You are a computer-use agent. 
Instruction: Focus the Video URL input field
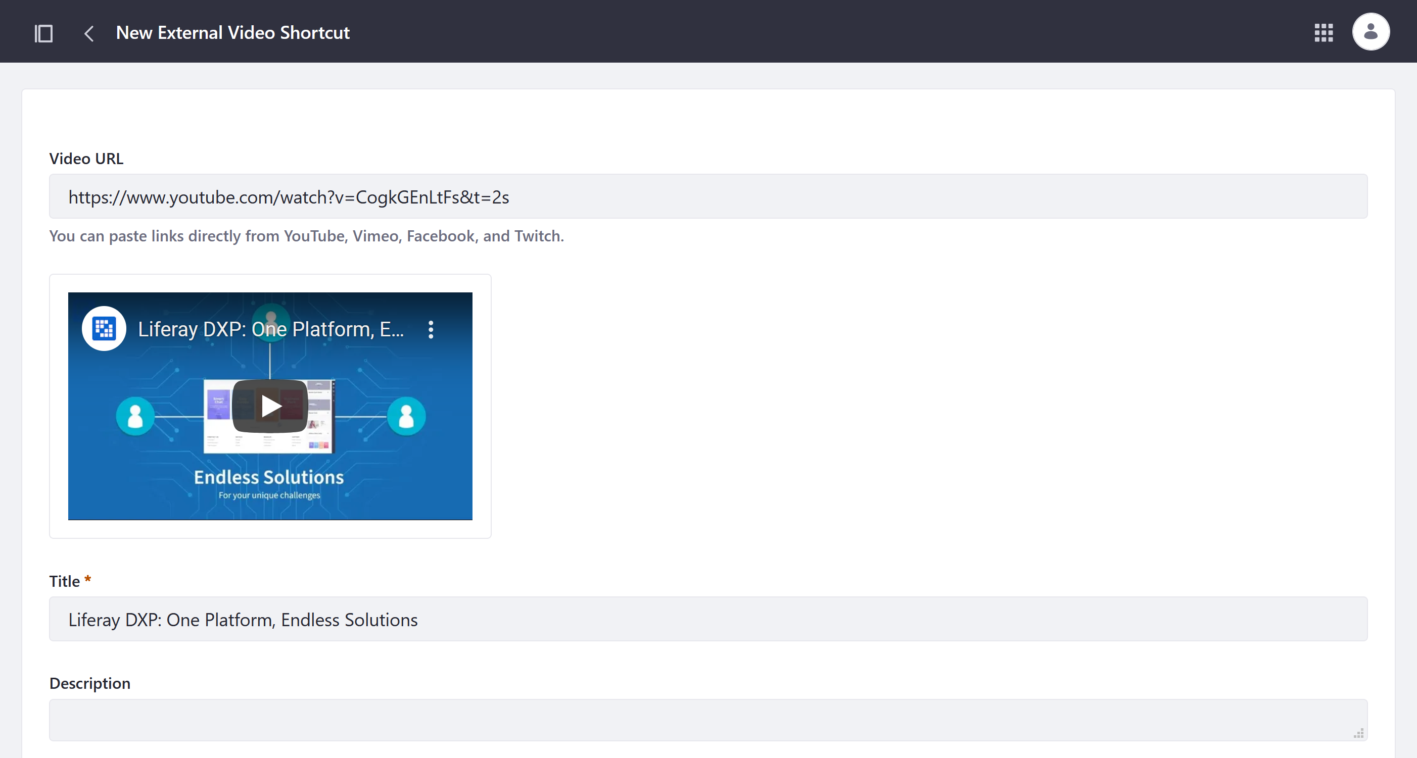pos(708,196)
